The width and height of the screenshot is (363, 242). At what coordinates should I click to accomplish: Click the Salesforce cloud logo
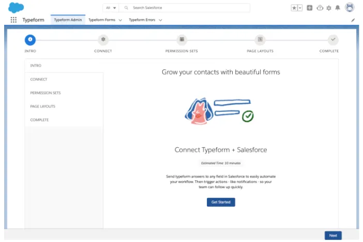point(16,8)
